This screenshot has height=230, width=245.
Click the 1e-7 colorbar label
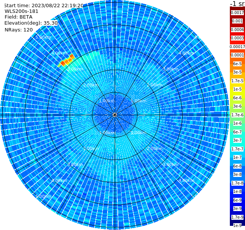[237, 157]
